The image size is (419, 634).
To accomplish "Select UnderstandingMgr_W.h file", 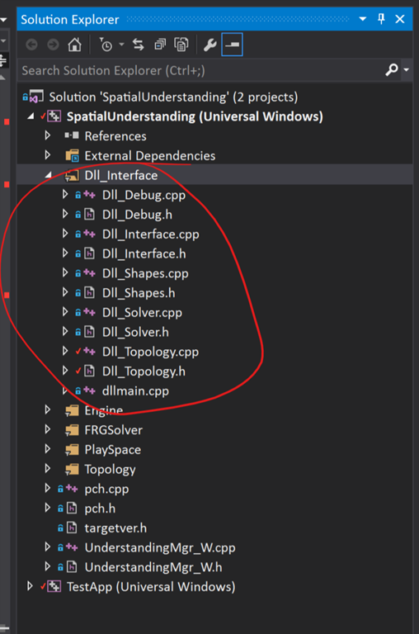I will 153,567.
